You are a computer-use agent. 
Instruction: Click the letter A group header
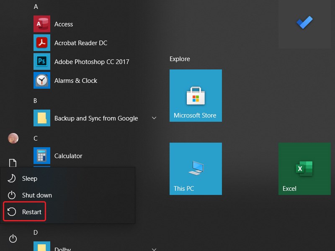(x=36, y=7)
